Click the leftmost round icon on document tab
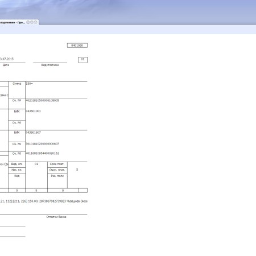Viewport: 256px width, 256px height. [28, 22]
